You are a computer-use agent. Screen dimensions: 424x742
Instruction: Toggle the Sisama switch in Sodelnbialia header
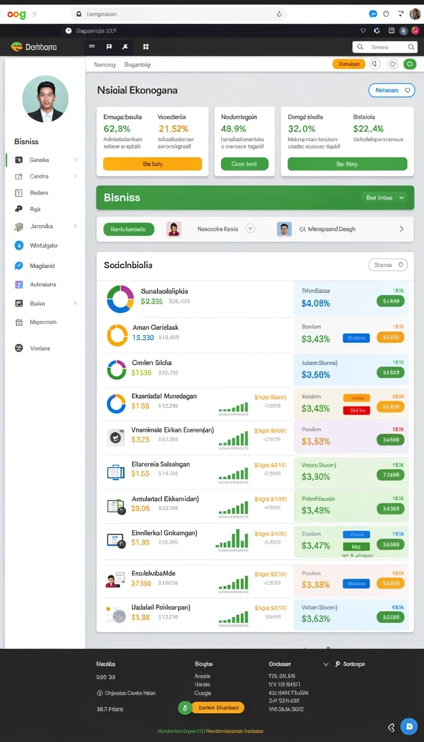click(x=388, y=265)
